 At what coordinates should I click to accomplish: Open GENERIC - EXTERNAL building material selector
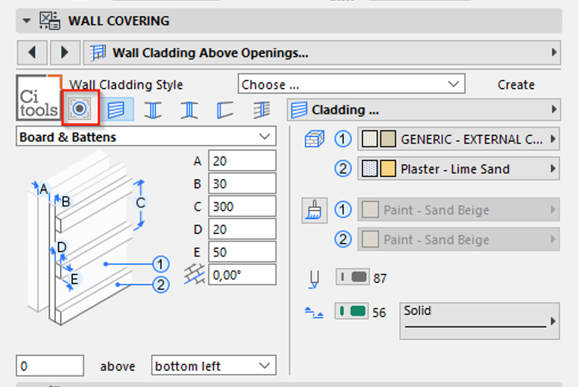coord(459,139)
